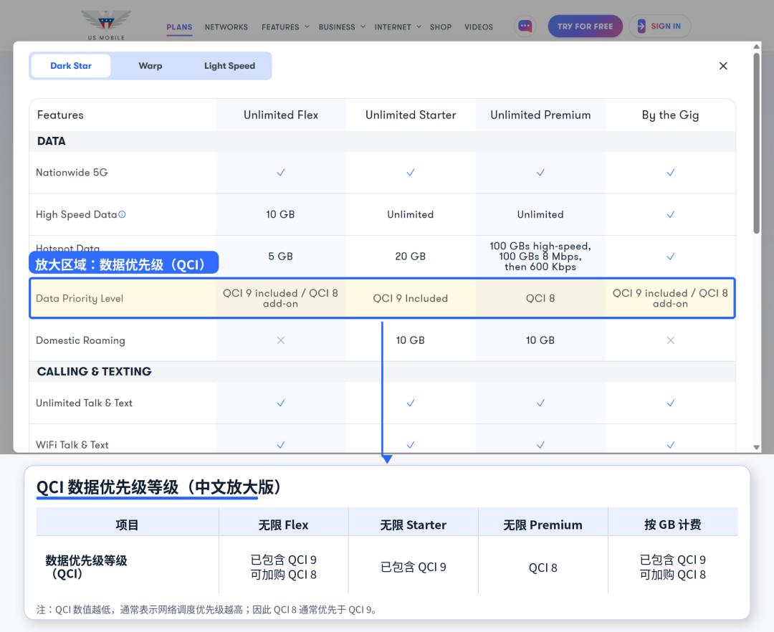The height and width of the screenshot is (632, 774).
Task: Expand the BUSINESS dropdown chevron
Action: tap(363, 27)
